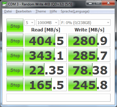Click the Stop button in the 22.35 row
Viewport: 117px width, 107px height.
15,70
